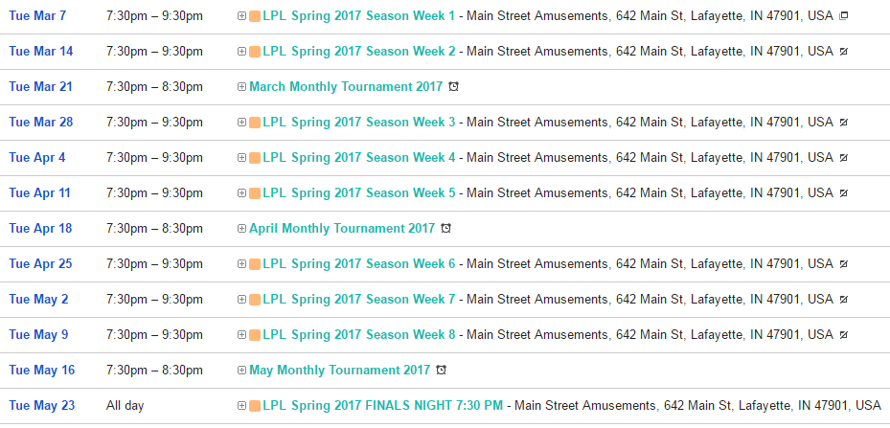890x428 pixels.
Task: Click the recurrence icon at end of Week 8 row
Action: [x=843, y=335]
